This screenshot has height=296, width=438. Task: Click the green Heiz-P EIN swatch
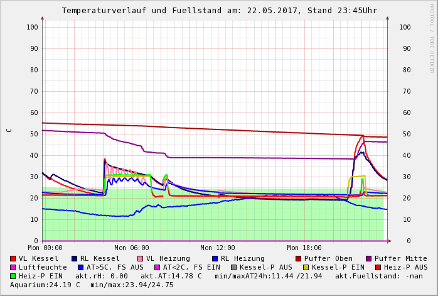(x=13, y=276)
